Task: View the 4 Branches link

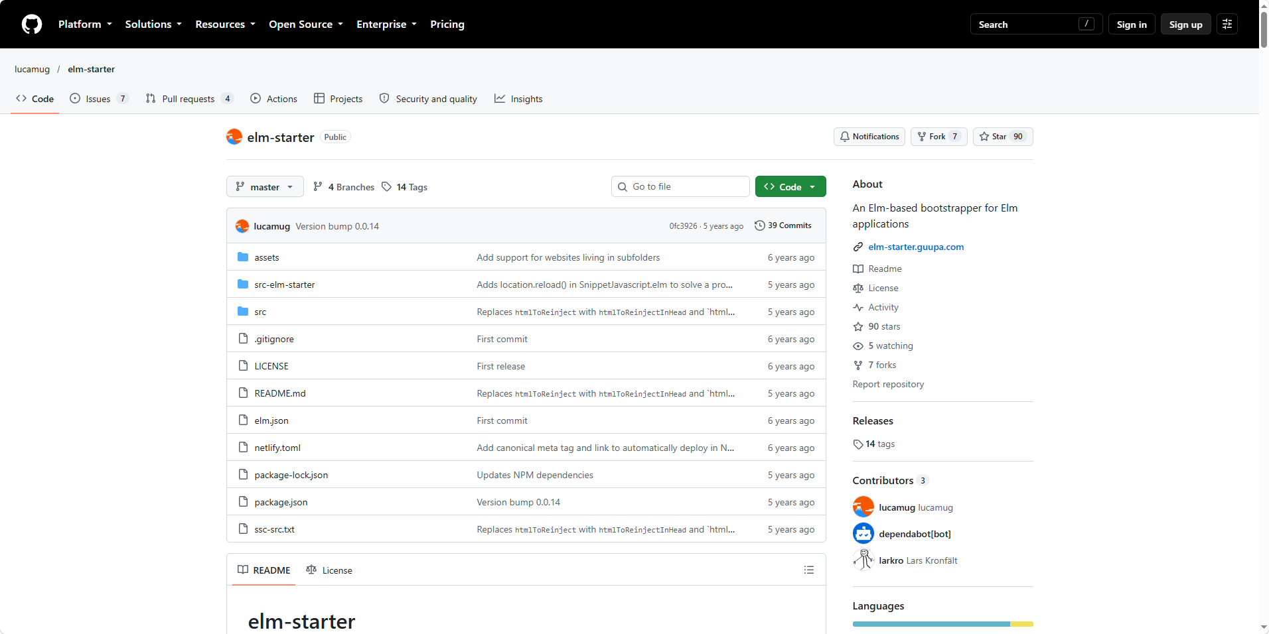Action: point(344,187)
